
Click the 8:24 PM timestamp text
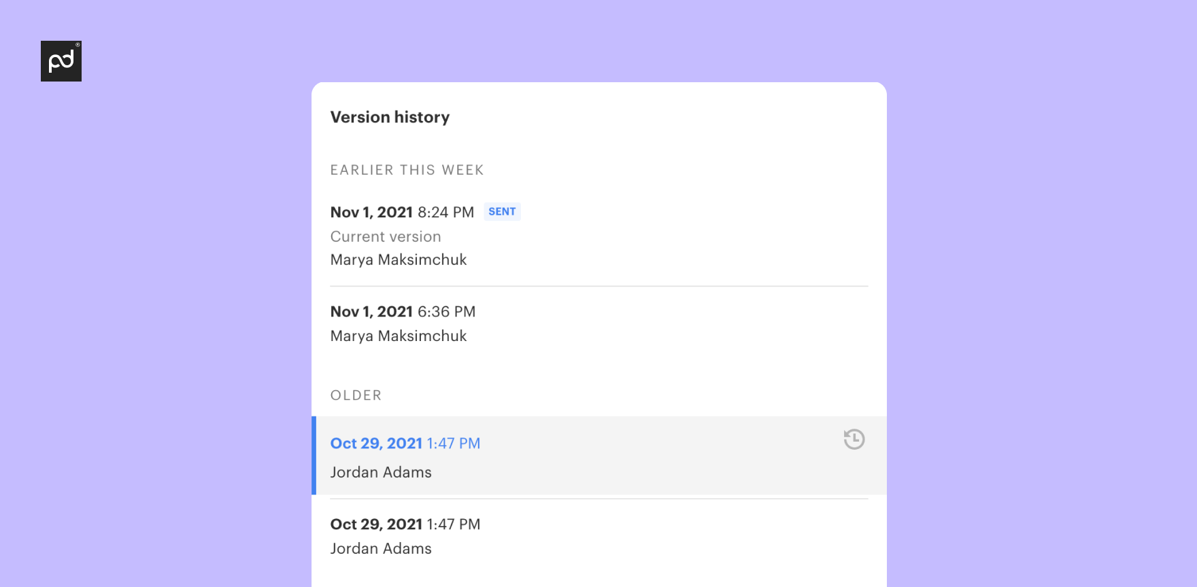point(445,213)
